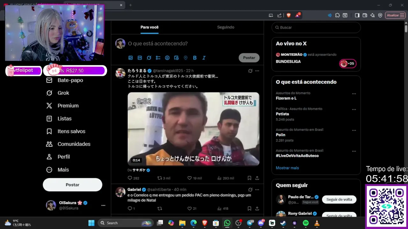Toggle italic text in composer
The height and width of the screenshot is (229, 408).
(204, 58)
